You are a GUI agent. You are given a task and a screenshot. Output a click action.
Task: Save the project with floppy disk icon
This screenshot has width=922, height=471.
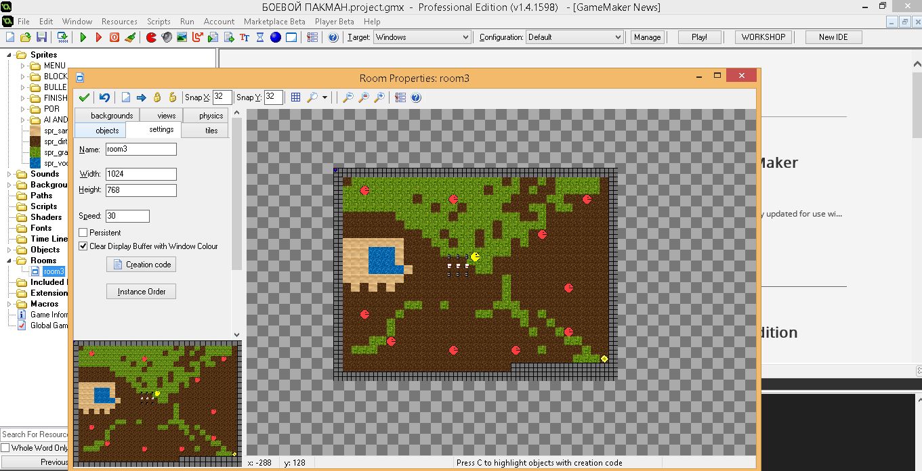tap(41, 37)
